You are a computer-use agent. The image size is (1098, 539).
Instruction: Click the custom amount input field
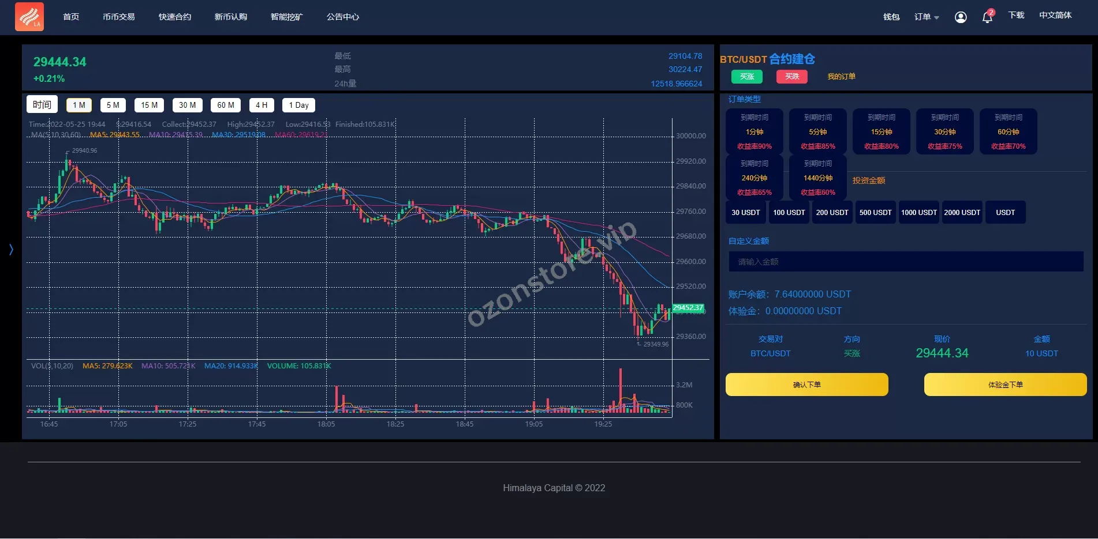pyautogui.click(x=906, y=262)
